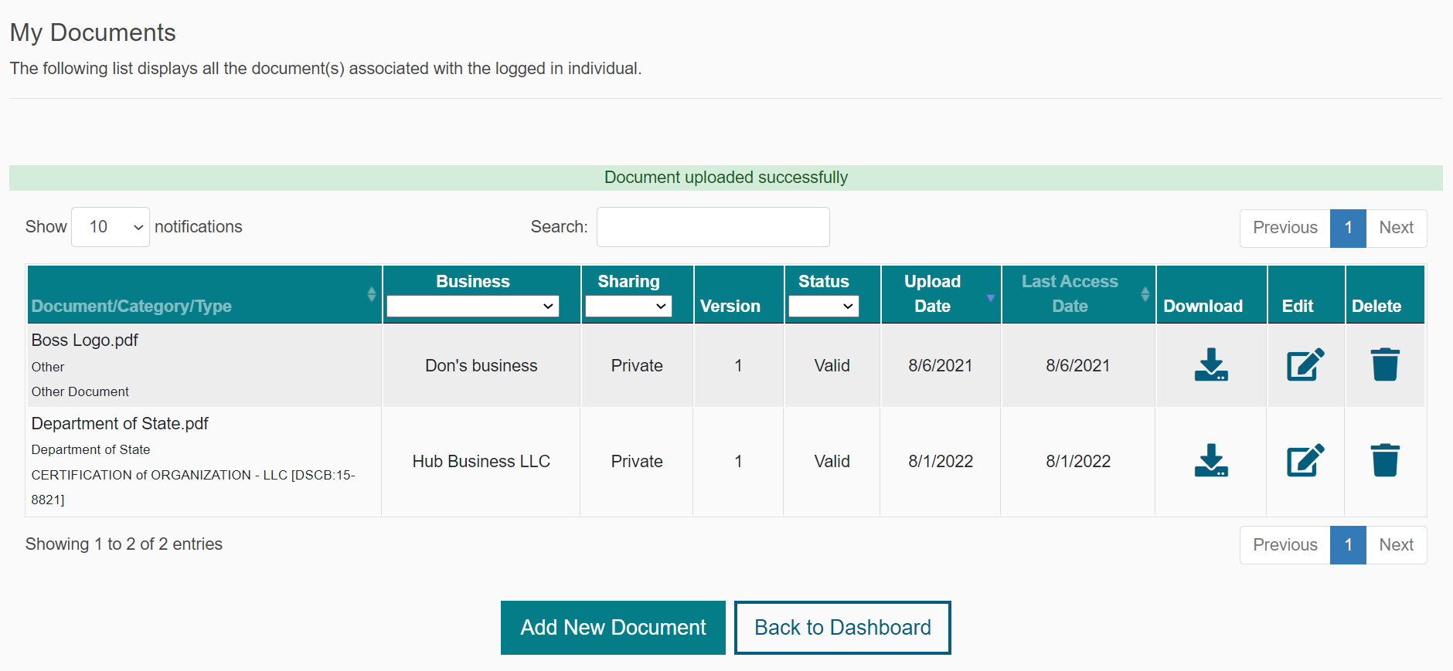
Task: Click Previous in the bottom pagination
Action: pos(1285,545)
